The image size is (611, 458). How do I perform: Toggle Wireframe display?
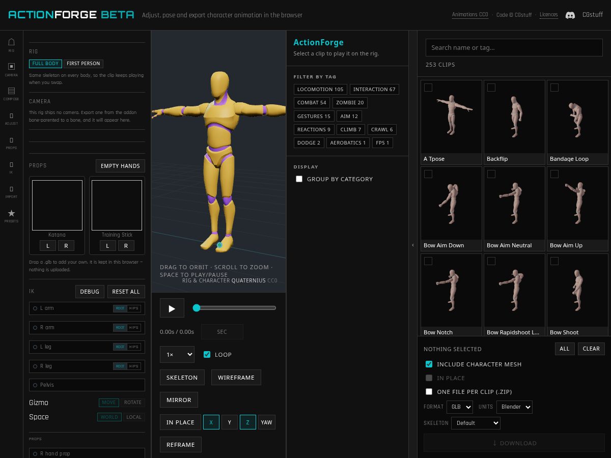coord(236,378)
